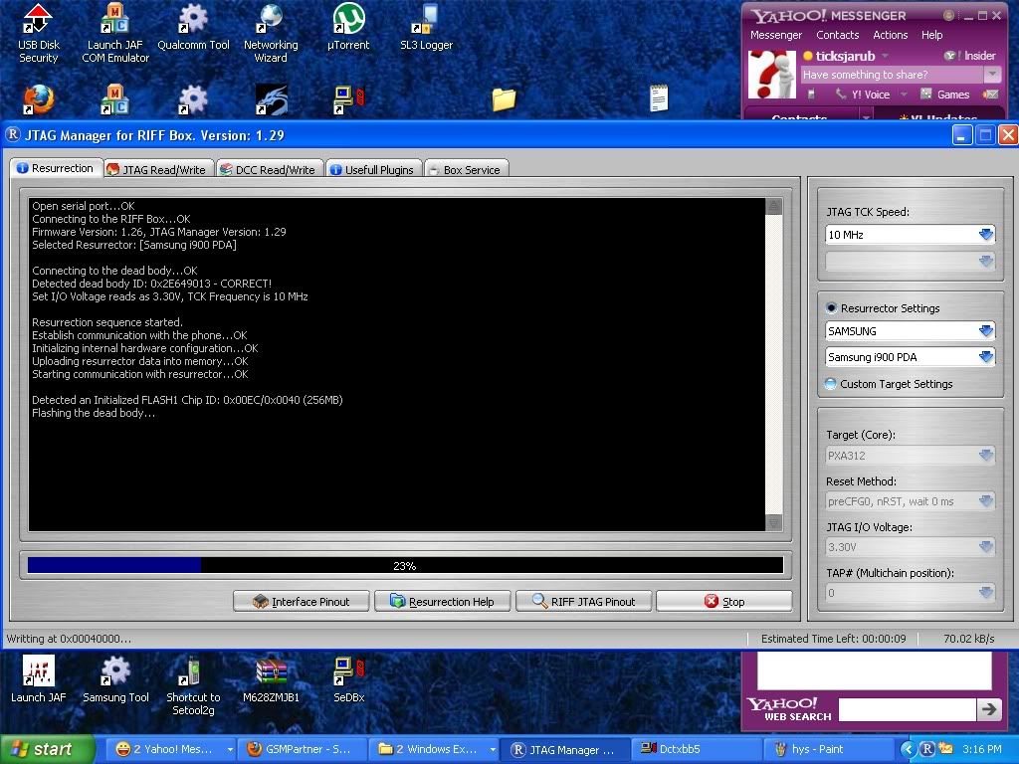The image size is (1019, 764).
Task: Open Firefox desktop shortcut
Action: point(39,99)
